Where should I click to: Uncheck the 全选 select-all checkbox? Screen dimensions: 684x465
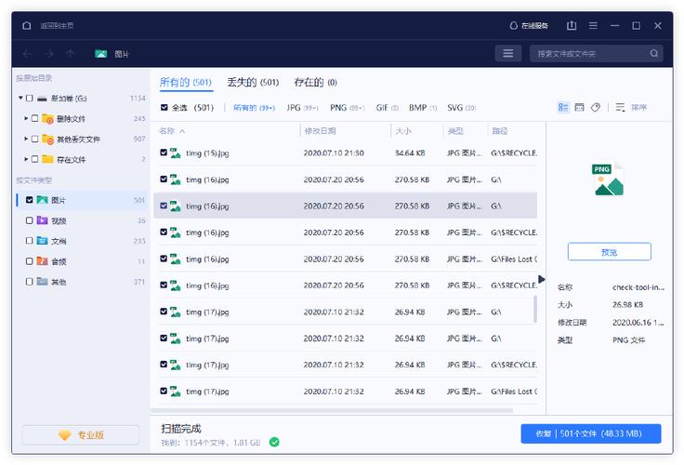164,108
